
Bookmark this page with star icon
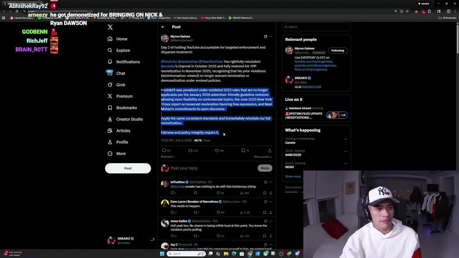(x=407, y=11)
